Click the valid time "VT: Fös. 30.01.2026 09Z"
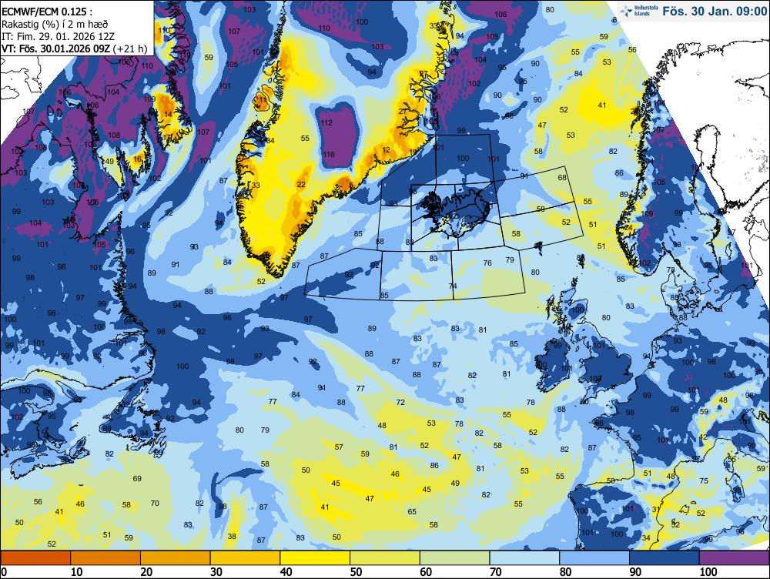The height and width of the screenshot is (579, 770). point(56,49)
